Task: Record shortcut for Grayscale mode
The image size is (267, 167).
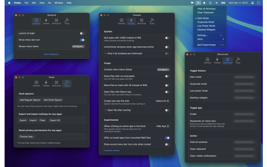Action: click(x=244, y=84)
